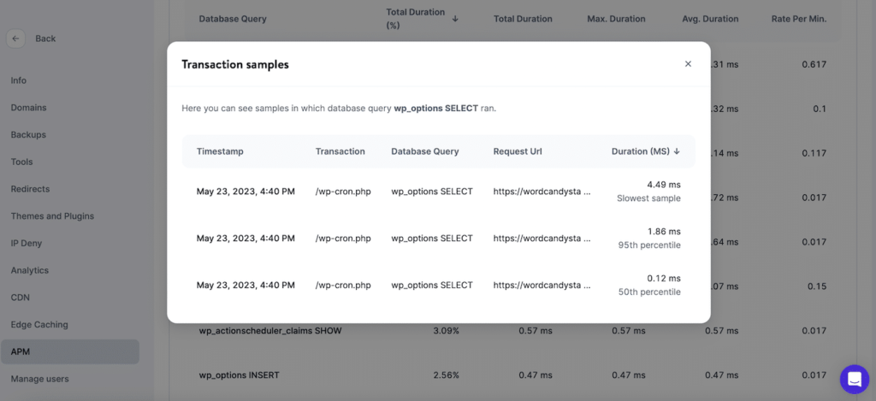
Task: Sort samples by Duration (MS) arrow
Action: click(677, 151)
